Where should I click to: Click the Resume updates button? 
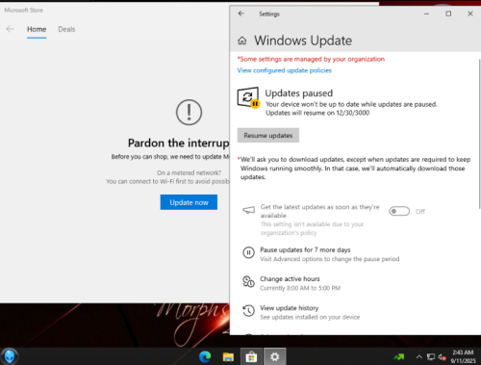(x=268, y=136)
